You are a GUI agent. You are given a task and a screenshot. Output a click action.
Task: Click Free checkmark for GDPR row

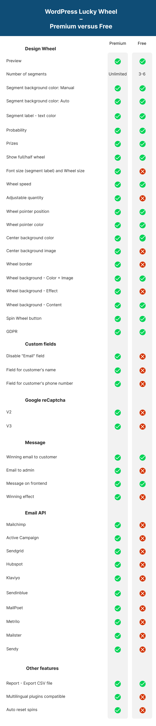coord(143,332)
